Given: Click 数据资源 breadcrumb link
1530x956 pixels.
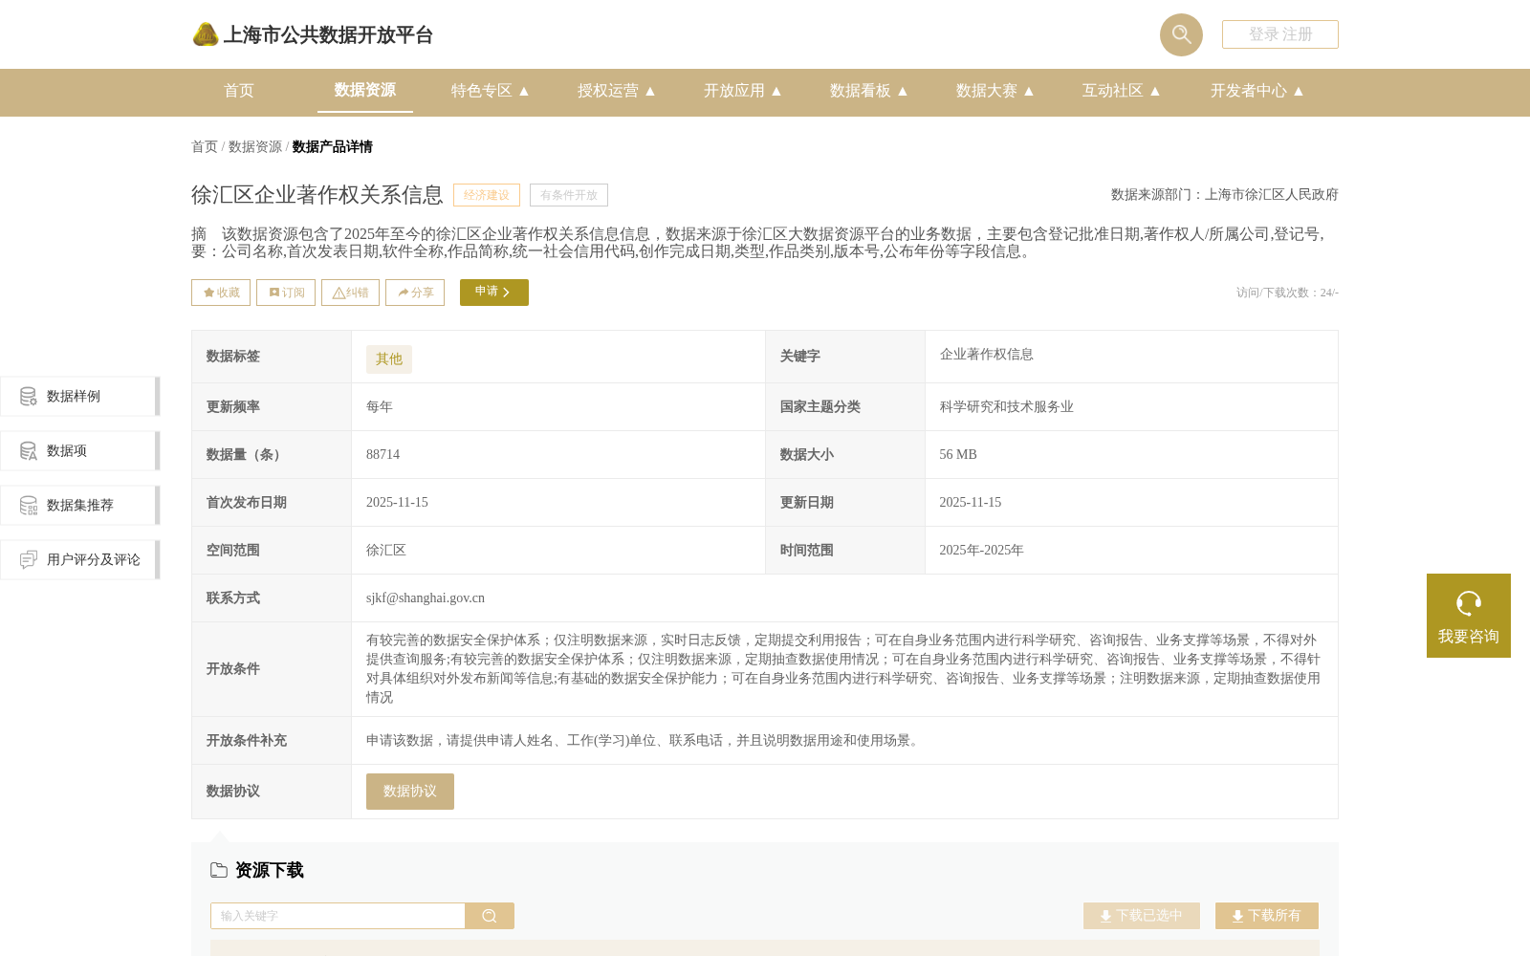Looking at the screenshot, I should click(x=255, y=147).
